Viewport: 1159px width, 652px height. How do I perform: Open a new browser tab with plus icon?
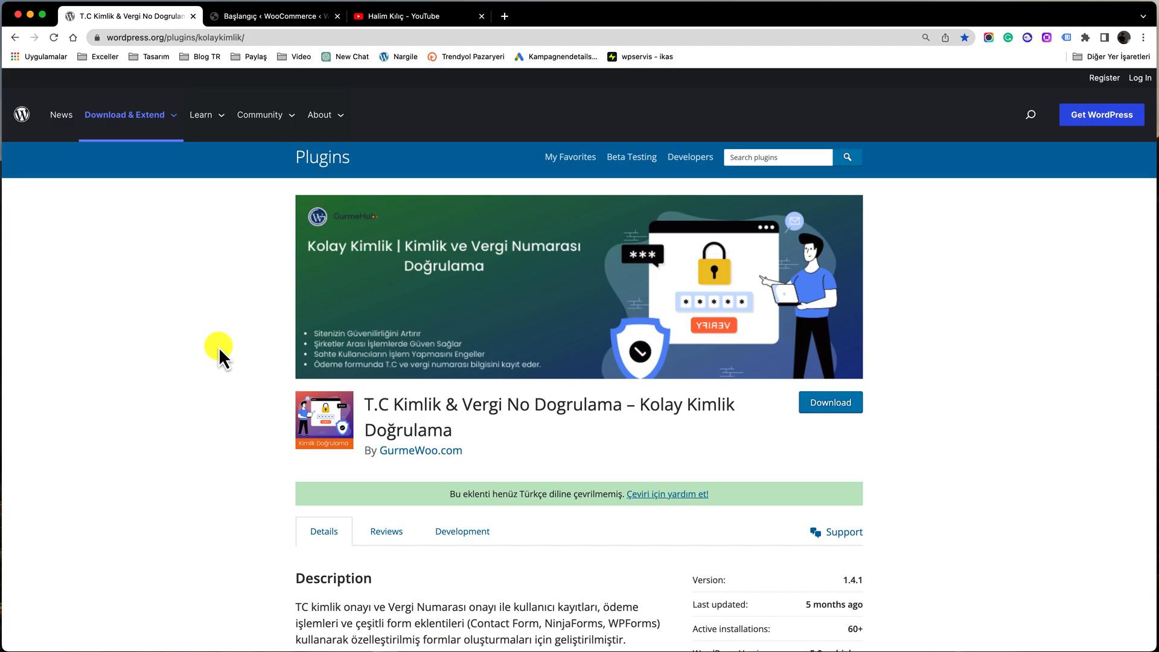pyautogui.click(x=505, y=16)
